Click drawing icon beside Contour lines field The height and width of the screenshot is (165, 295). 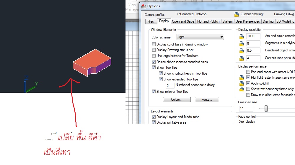242,58
